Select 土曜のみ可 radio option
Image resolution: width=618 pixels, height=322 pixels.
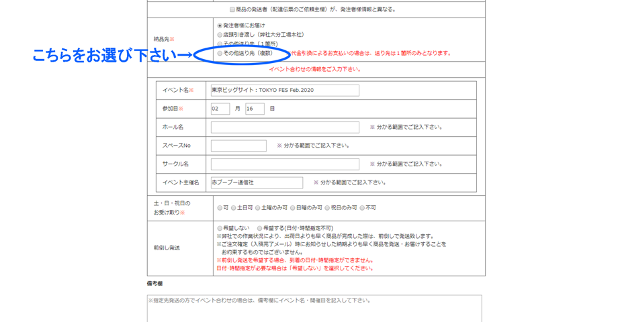coord(258,208)
